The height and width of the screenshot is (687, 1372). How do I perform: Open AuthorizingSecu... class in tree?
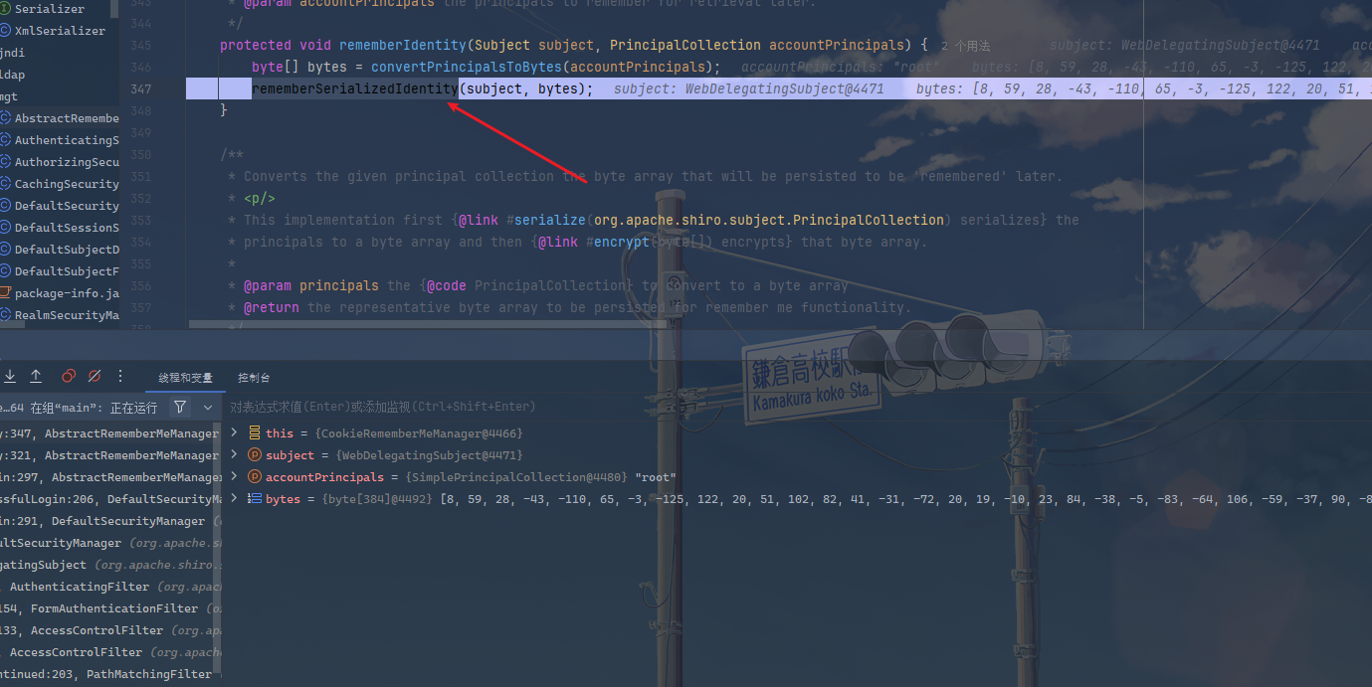(x=67, y=162)
